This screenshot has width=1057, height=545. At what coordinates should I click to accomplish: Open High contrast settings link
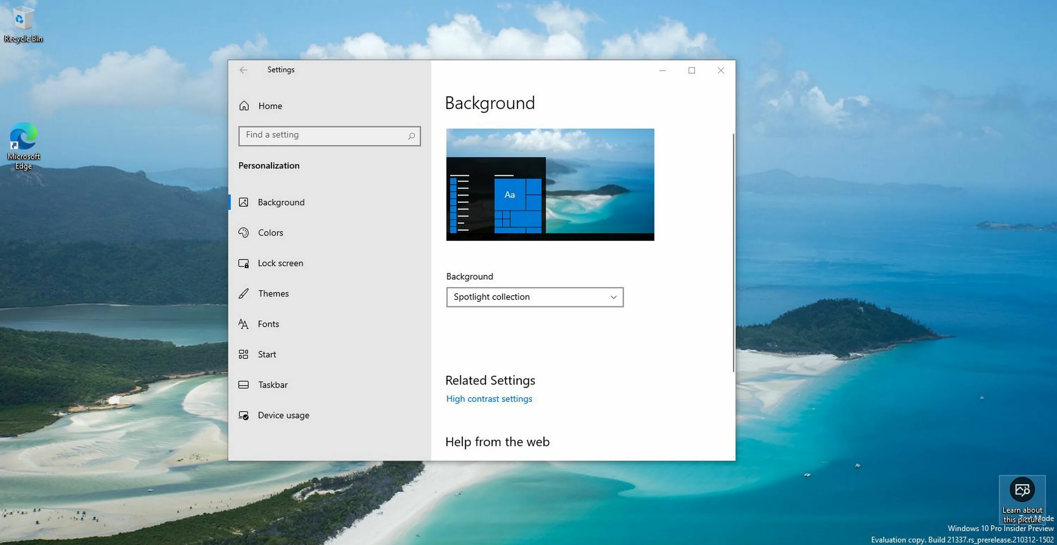(489, 398)
